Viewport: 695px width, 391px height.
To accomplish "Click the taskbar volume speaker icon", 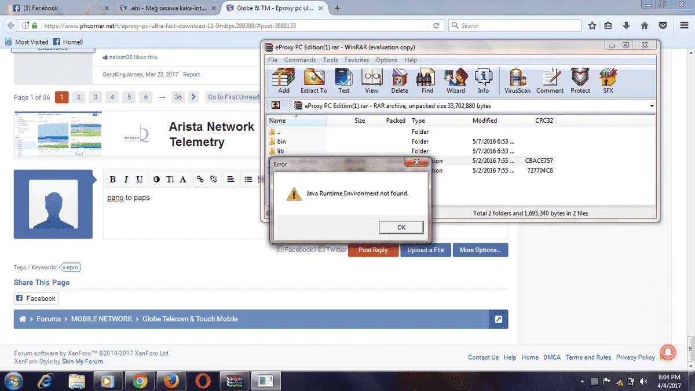I will pyautogui.click(x=644, y=381).
